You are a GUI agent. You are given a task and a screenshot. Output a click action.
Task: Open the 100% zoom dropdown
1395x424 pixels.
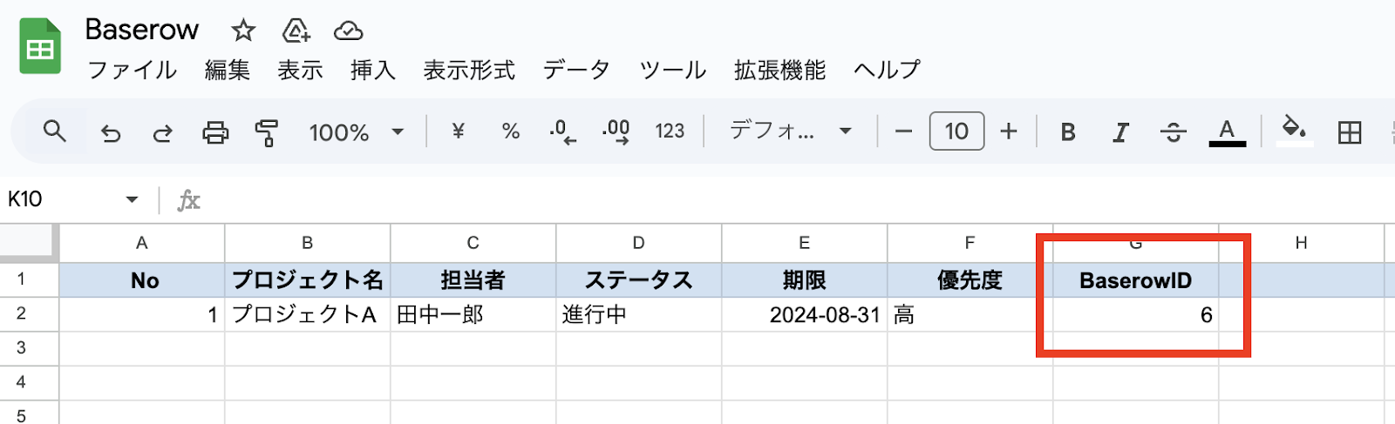(x=356, y=132)
